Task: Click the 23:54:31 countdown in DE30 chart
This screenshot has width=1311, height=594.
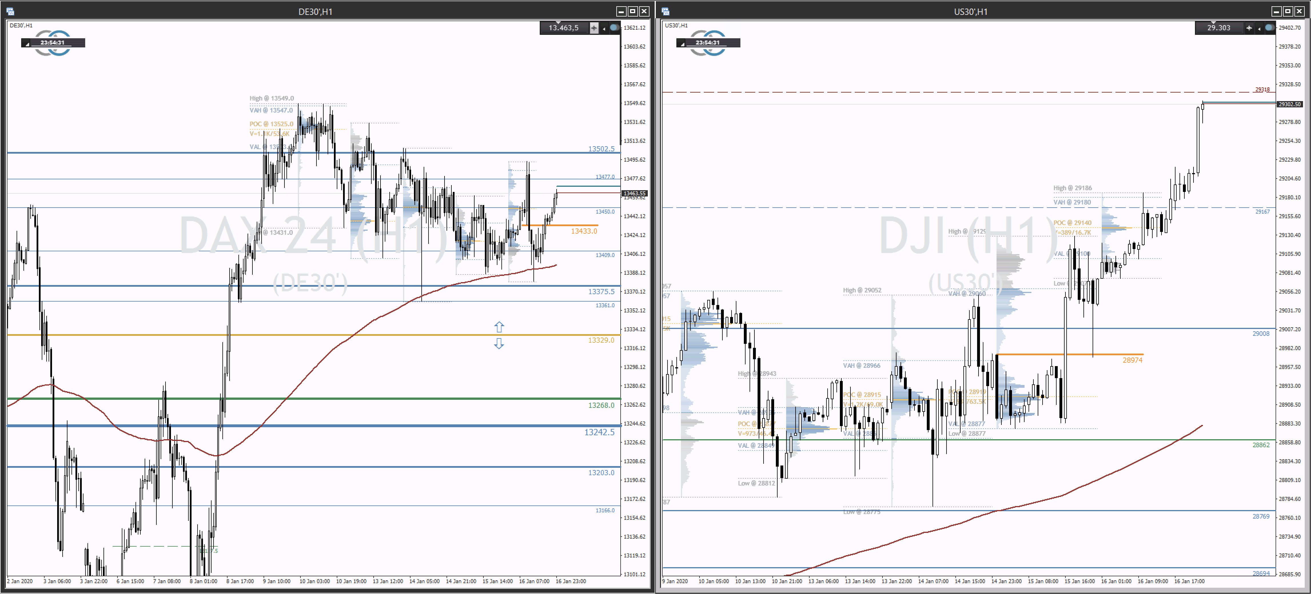Action: [x=52, y=43]
